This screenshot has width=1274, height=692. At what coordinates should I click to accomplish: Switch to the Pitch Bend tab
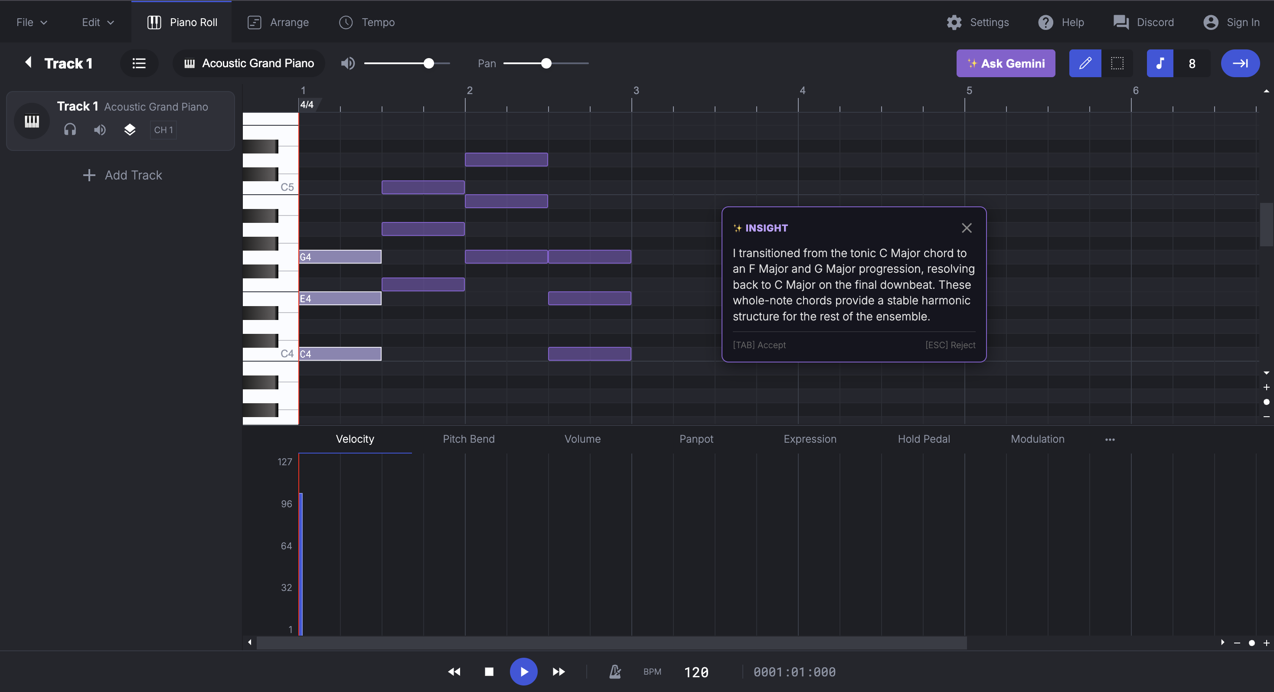click(x=468, y=439)
